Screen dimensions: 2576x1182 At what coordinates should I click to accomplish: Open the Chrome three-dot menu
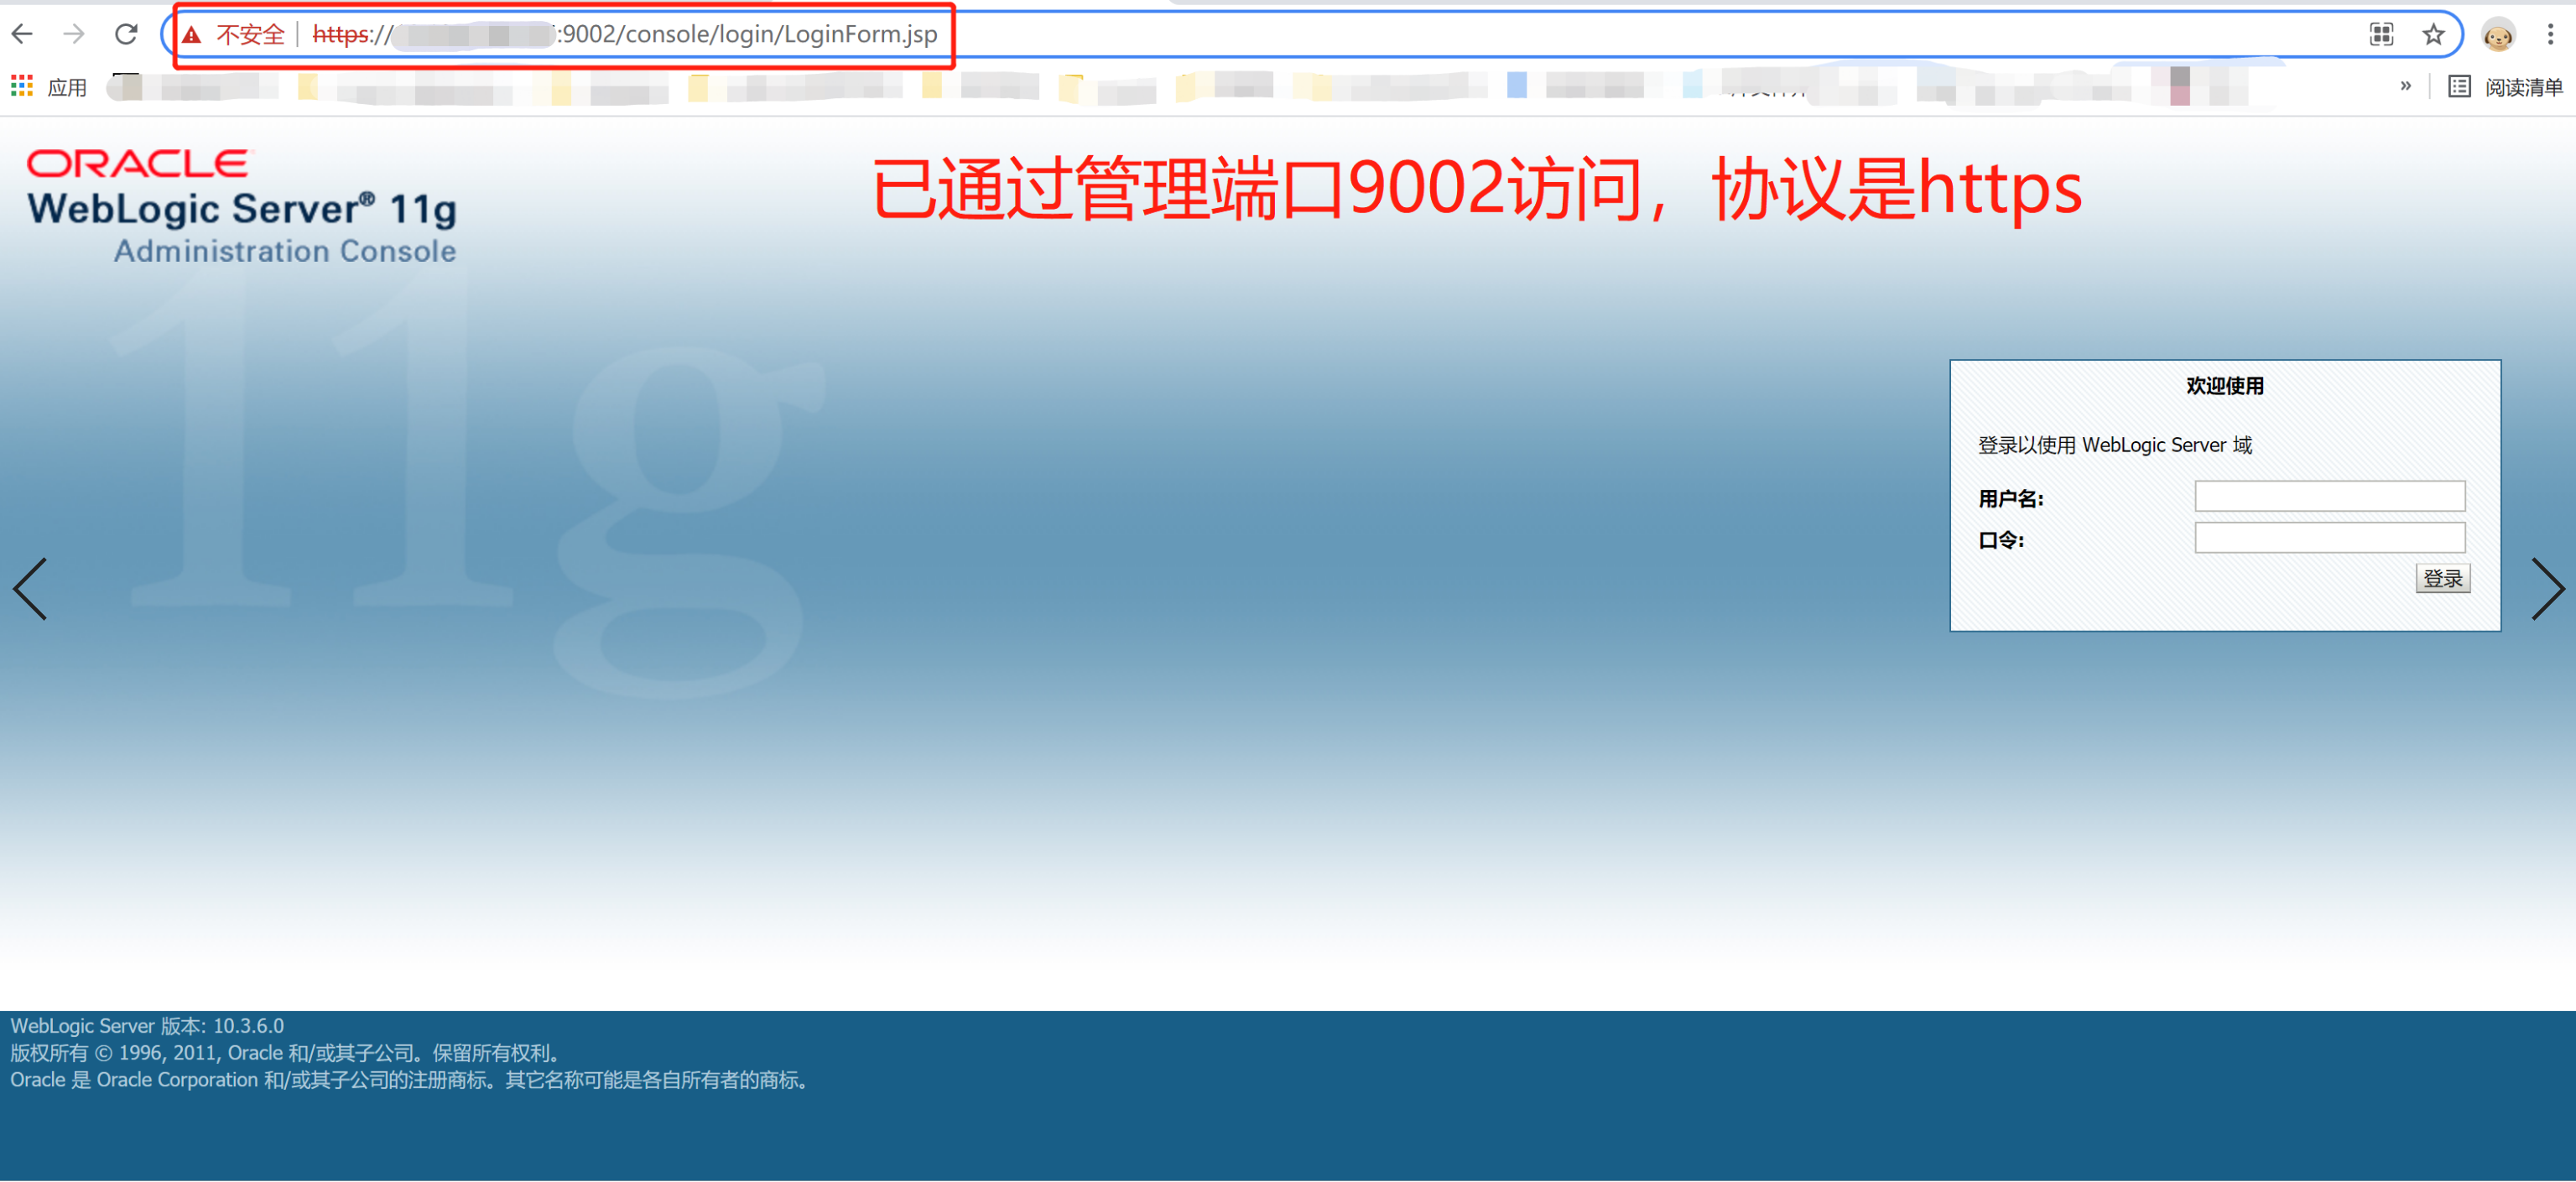point(2550,35)
